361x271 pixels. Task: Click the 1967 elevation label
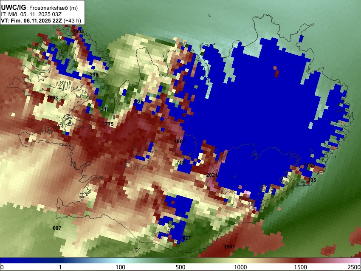click(180, 141)
